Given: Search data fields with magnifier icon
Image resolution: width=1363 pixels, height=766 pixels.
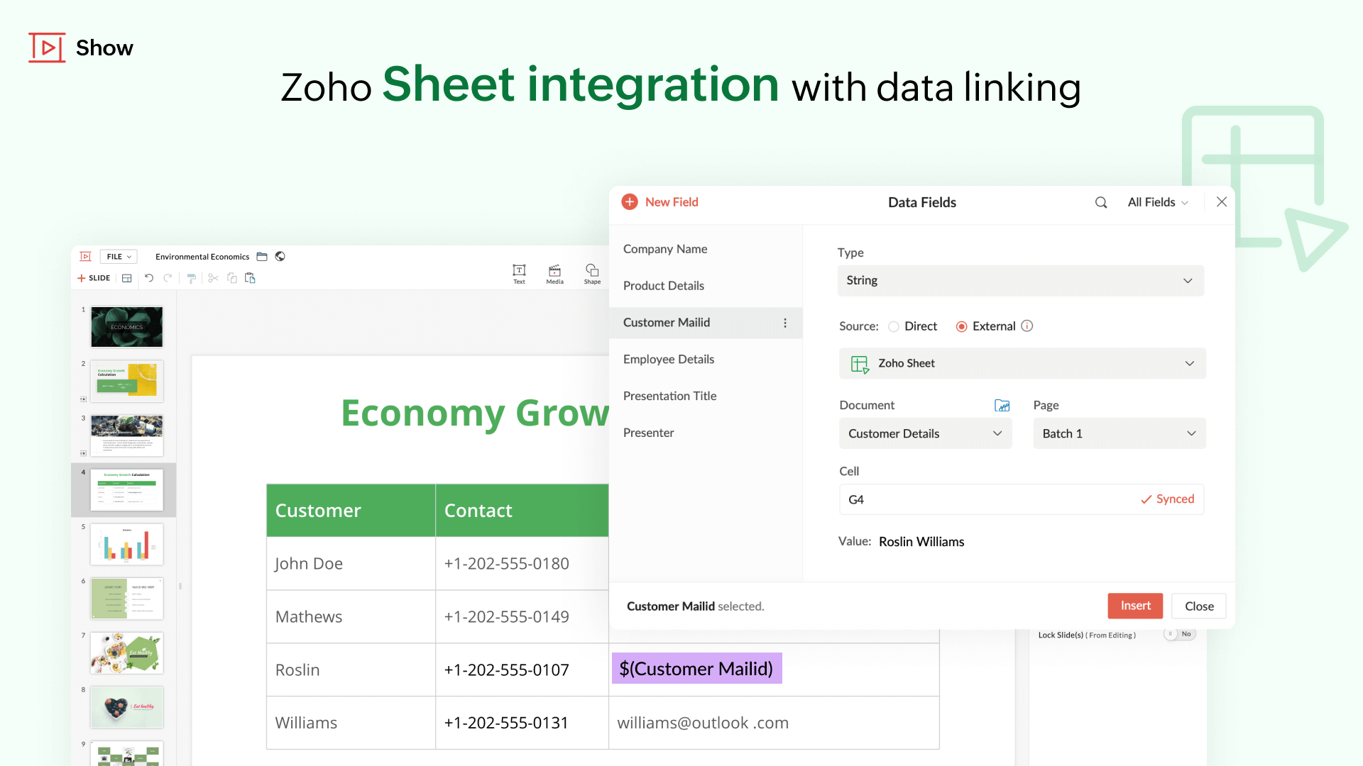Looking at the screenshot, I should click(x=1101, y=202).
